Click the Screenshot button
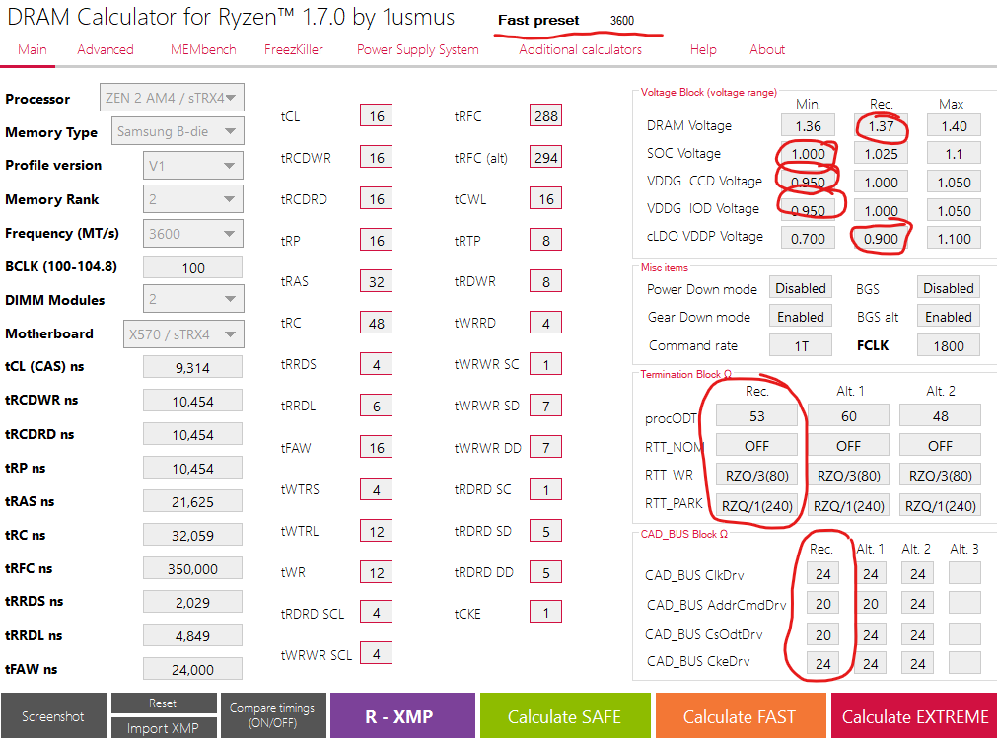997x740 pixels. (x=53, y=715)
